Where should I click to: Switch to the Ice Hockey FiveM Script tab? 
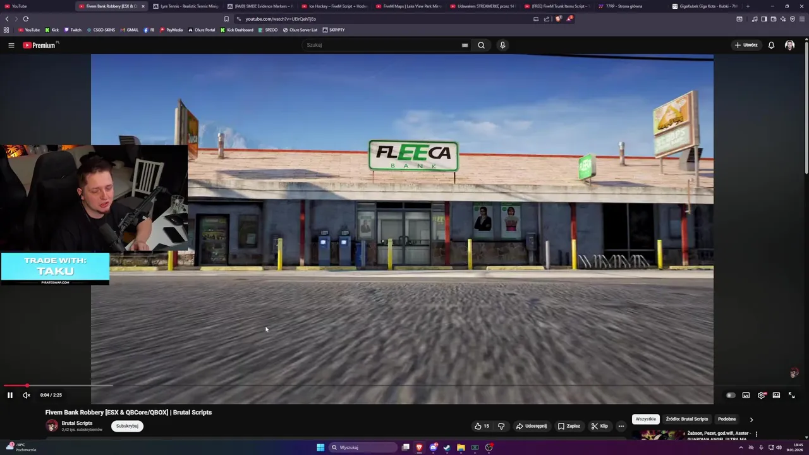coord(334,6)
